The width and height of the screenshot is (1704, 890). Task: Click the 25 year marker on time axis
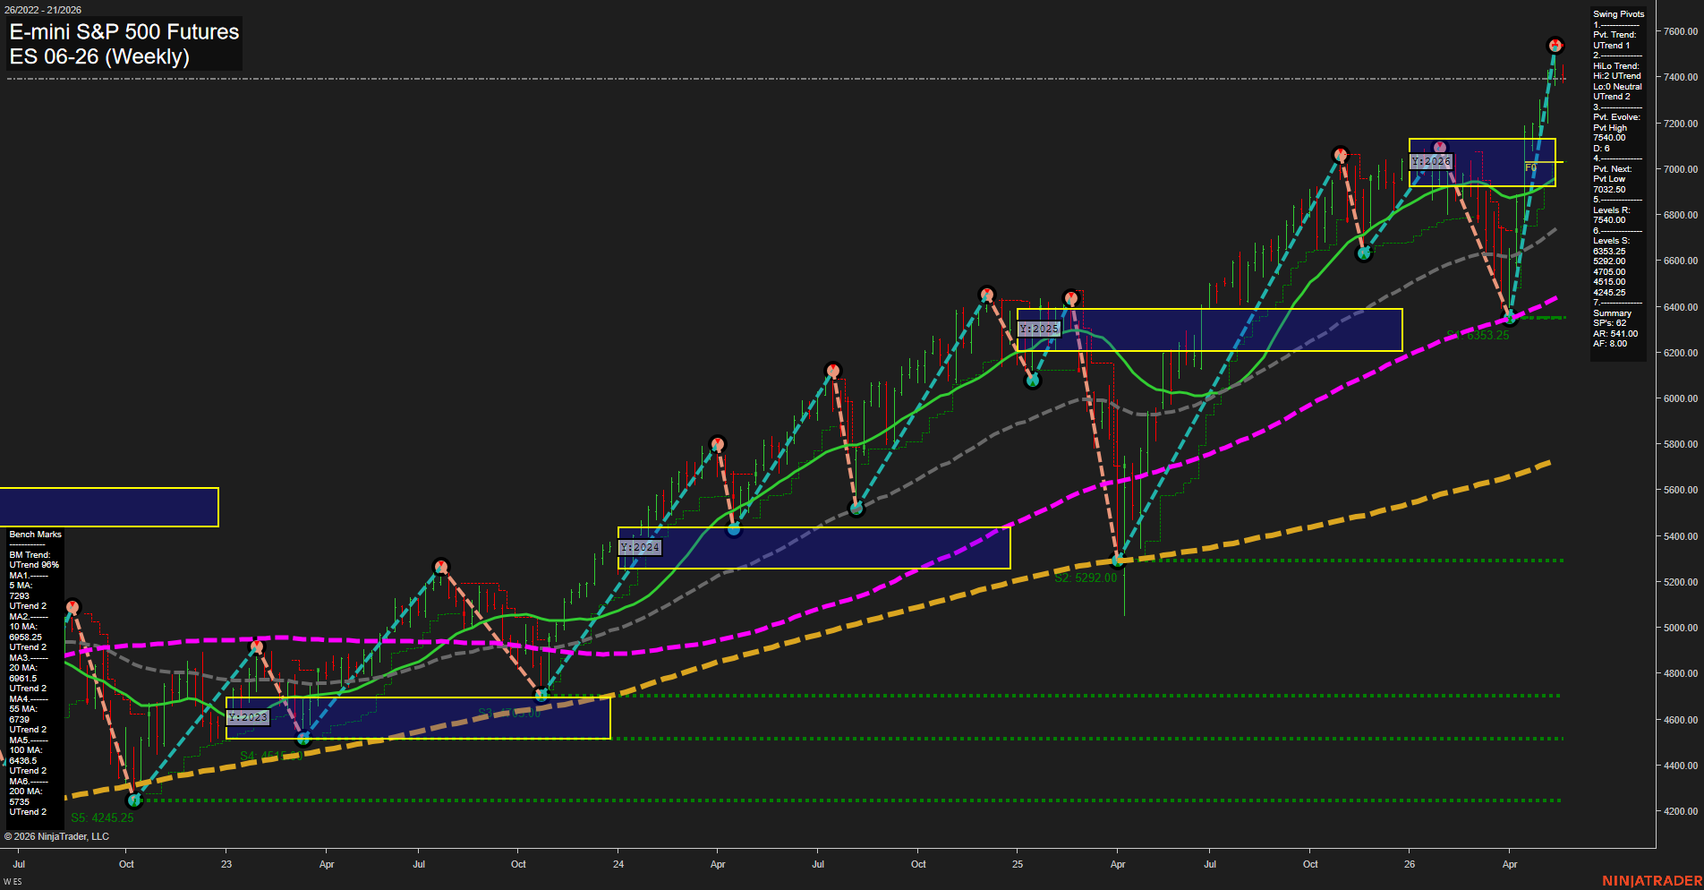(1018, 864)
